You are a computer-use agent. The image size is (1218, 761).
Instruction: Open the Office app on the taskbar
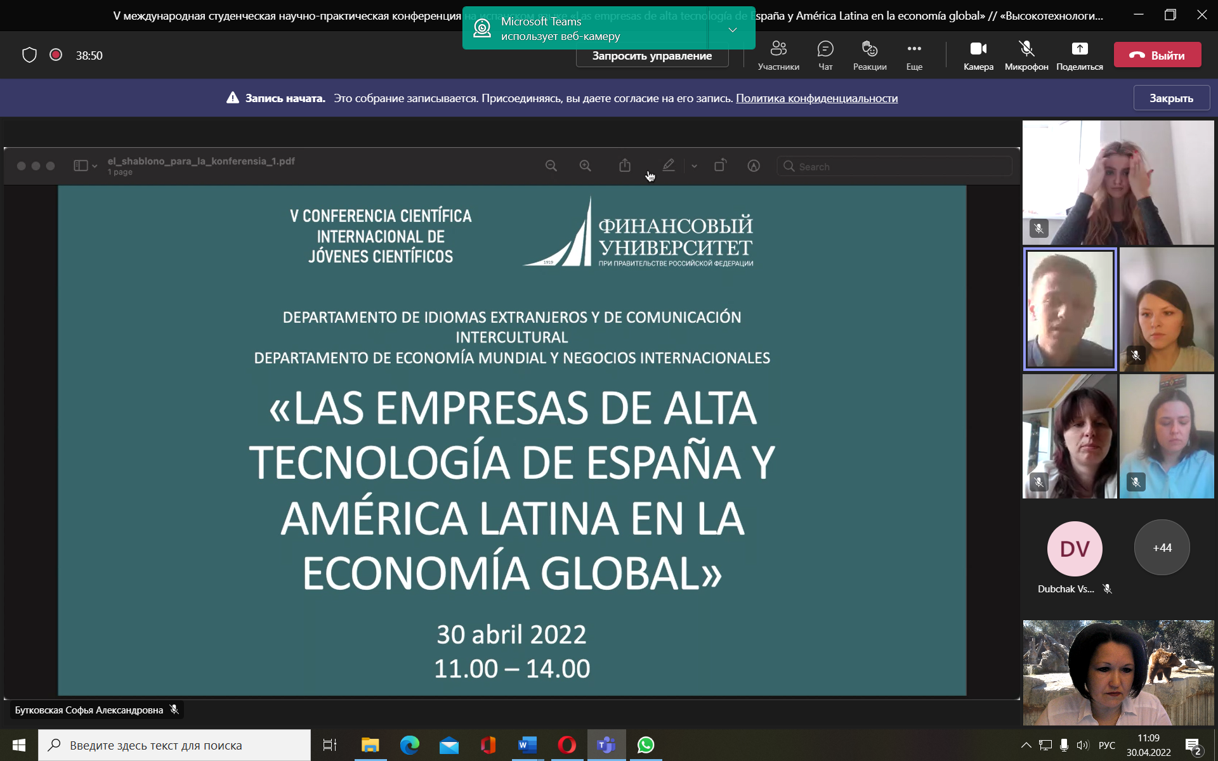(x=488, y=745)
